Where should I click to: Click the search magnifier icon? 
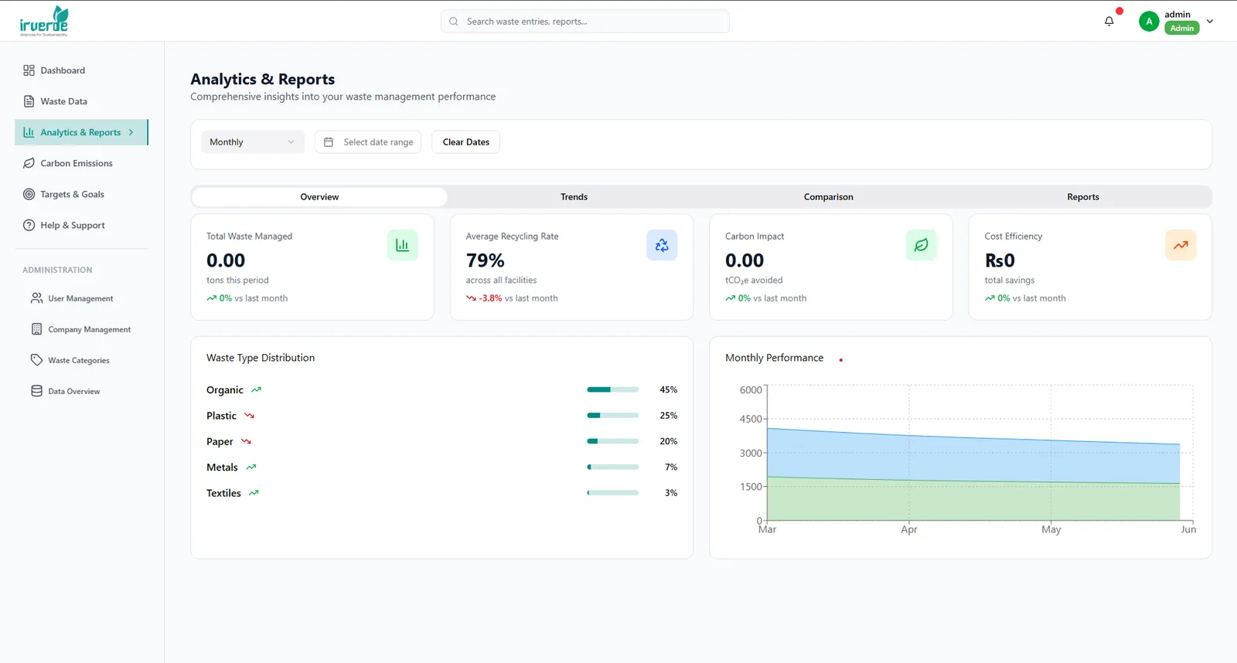454,22
